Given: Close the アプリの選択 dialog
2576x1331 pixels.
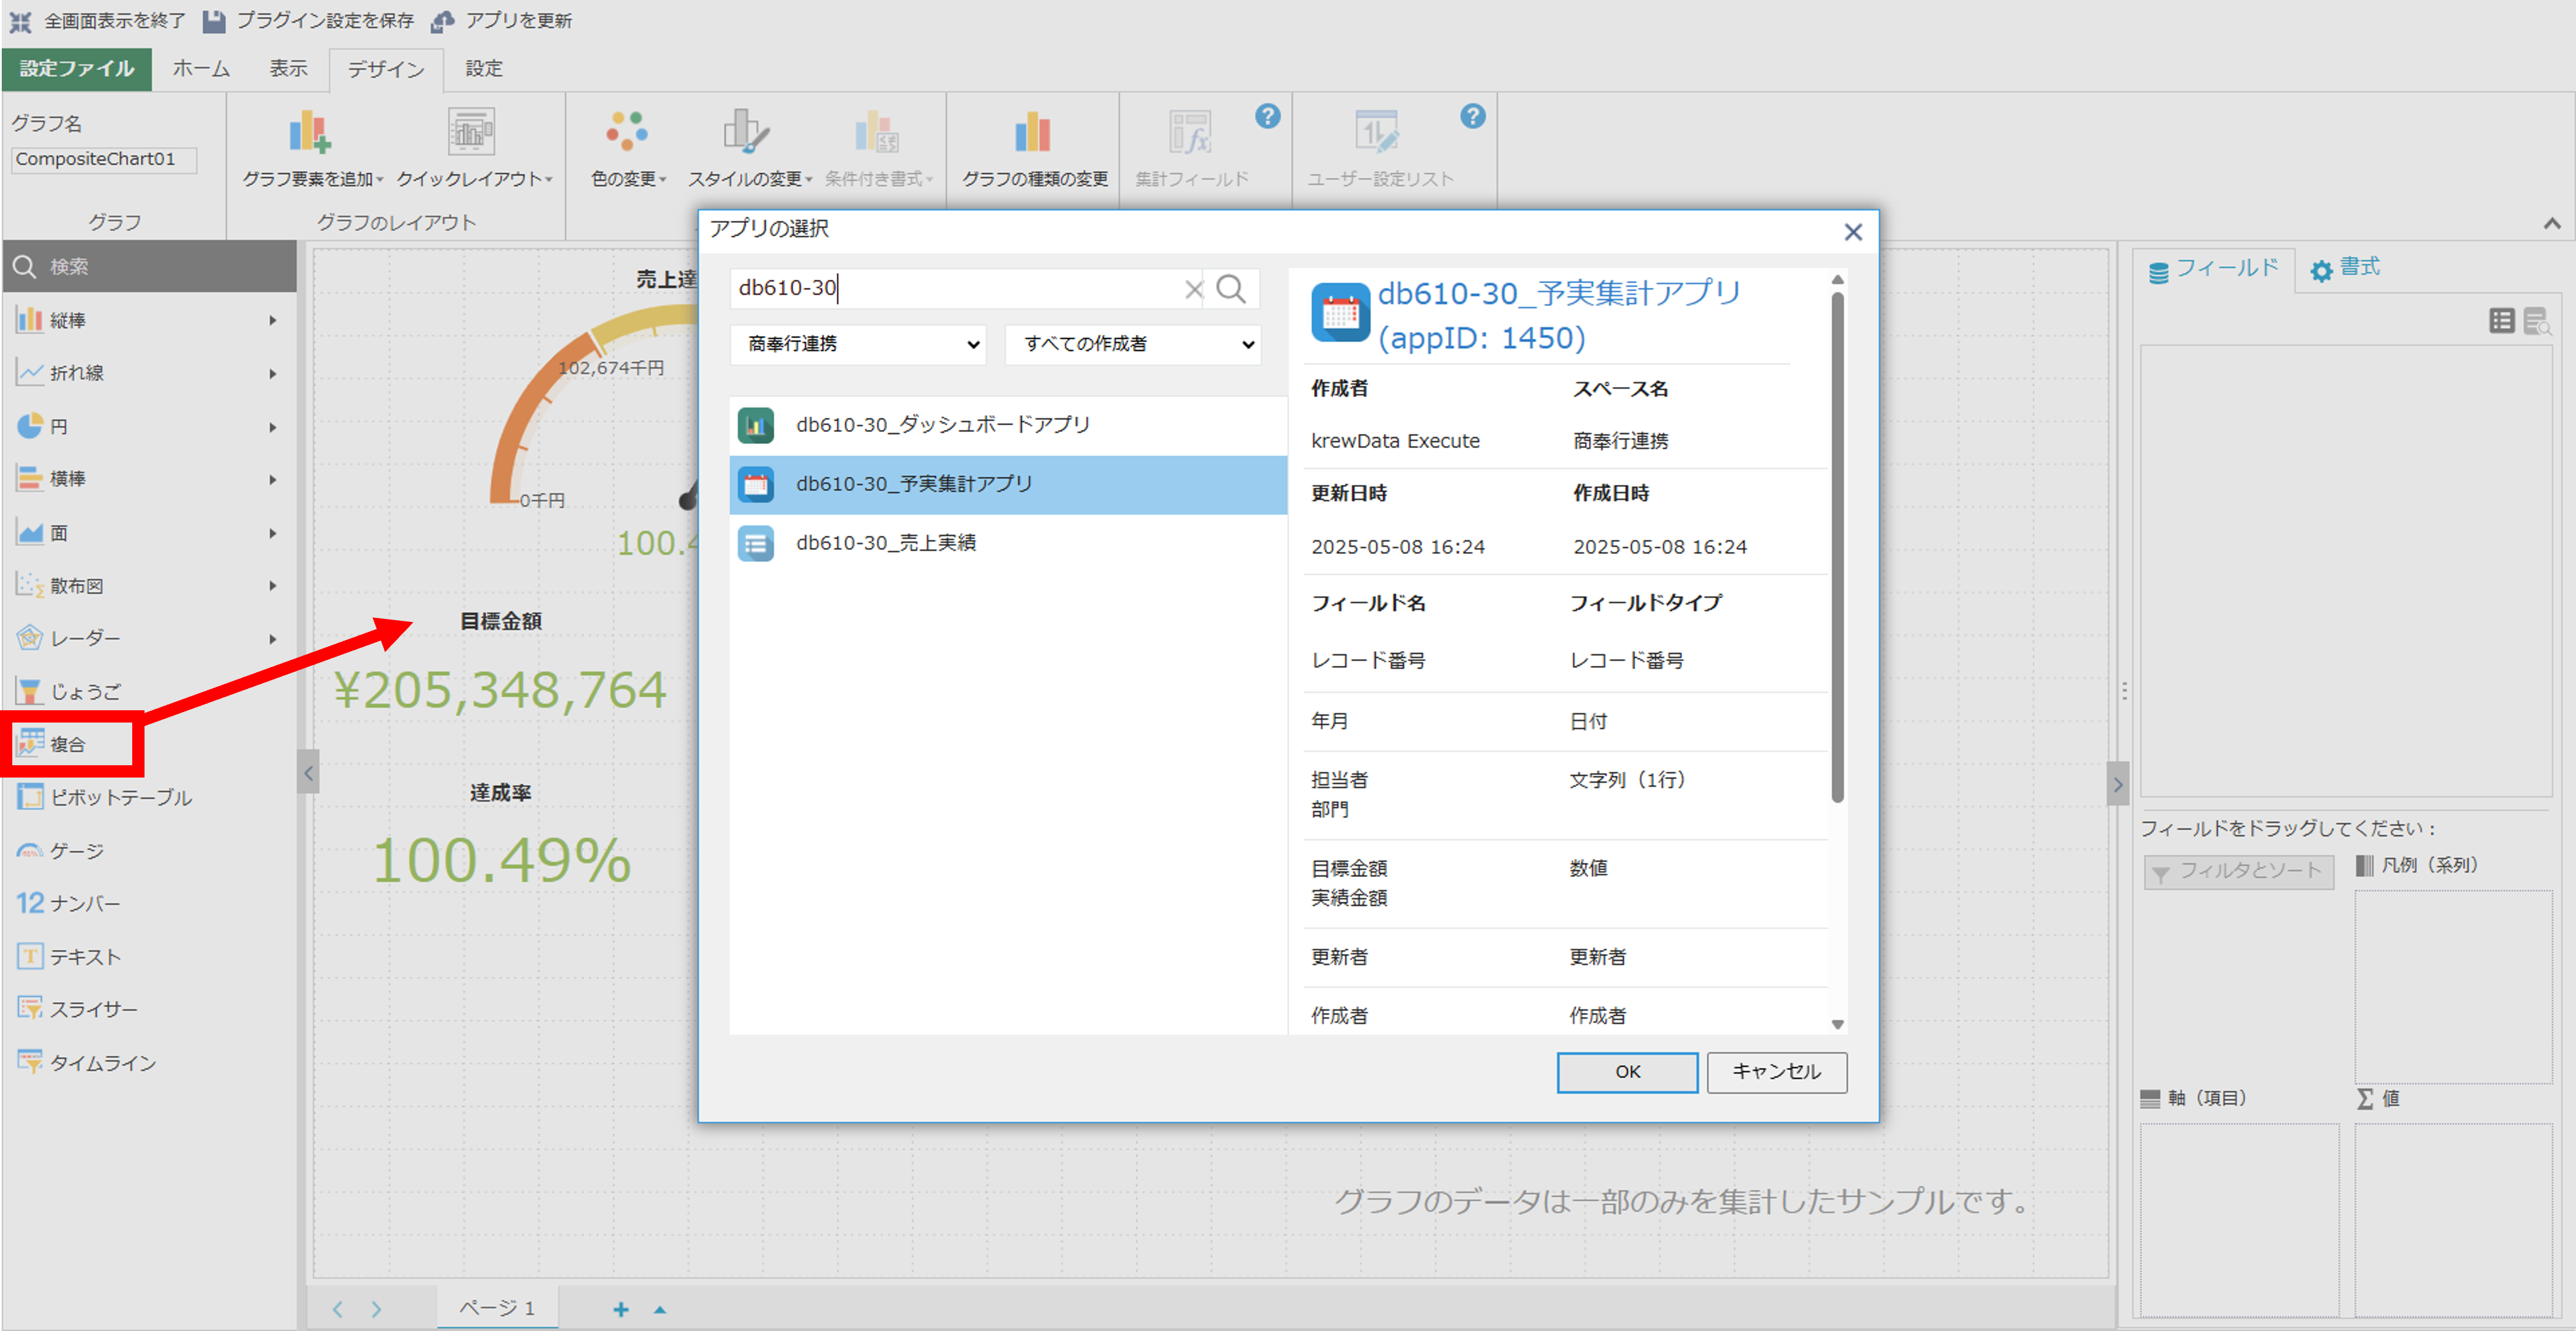Looking at the screenshot, I should point(1852,232).
